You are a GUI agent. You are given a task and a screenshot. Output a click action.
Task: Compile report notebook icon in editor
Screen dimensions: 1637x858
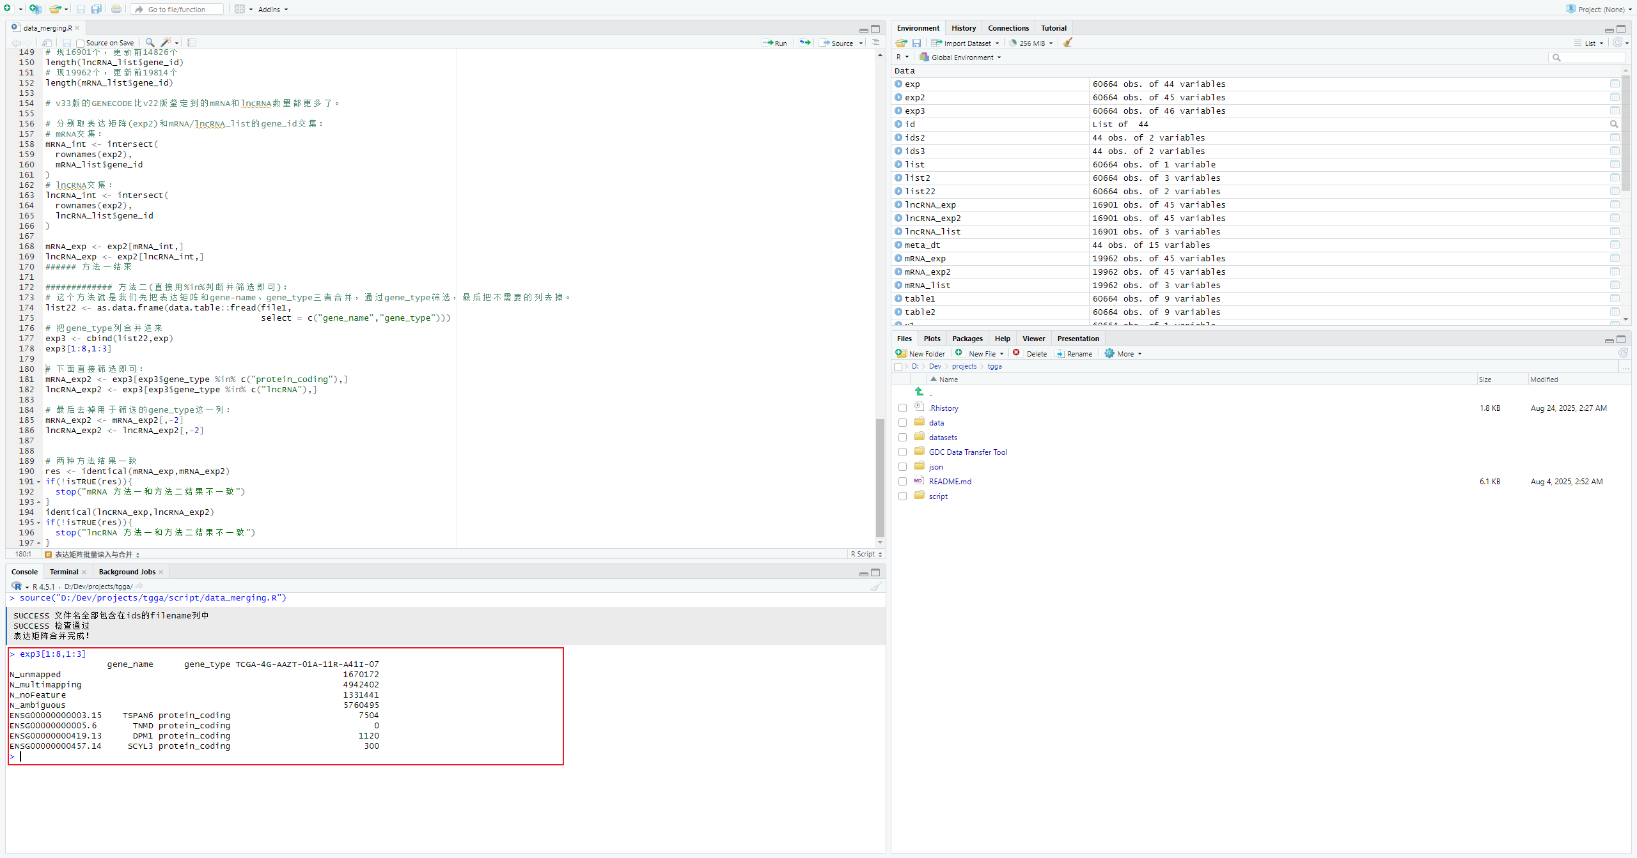[192, 43]
